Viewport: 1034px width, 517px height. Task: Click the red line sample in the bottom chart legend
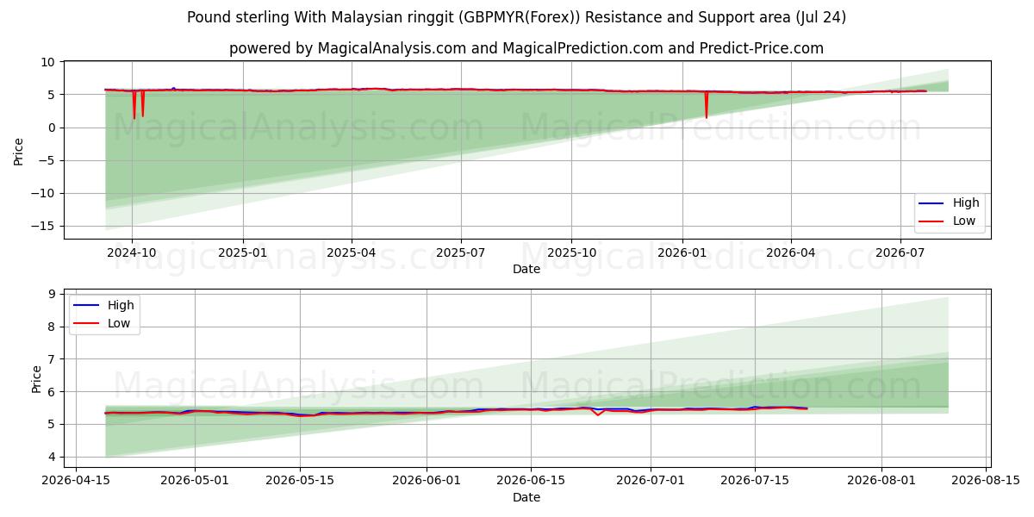coord(87,324)
